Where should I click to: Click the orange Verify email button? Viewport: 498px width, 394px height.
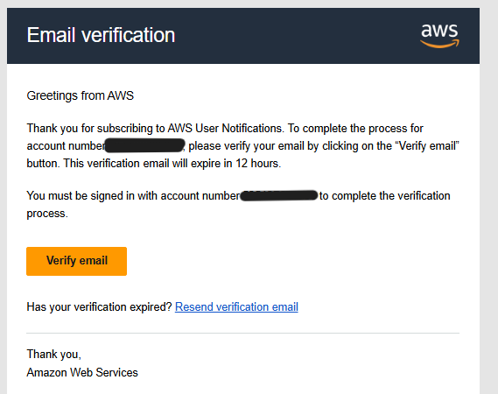point(76,261)
